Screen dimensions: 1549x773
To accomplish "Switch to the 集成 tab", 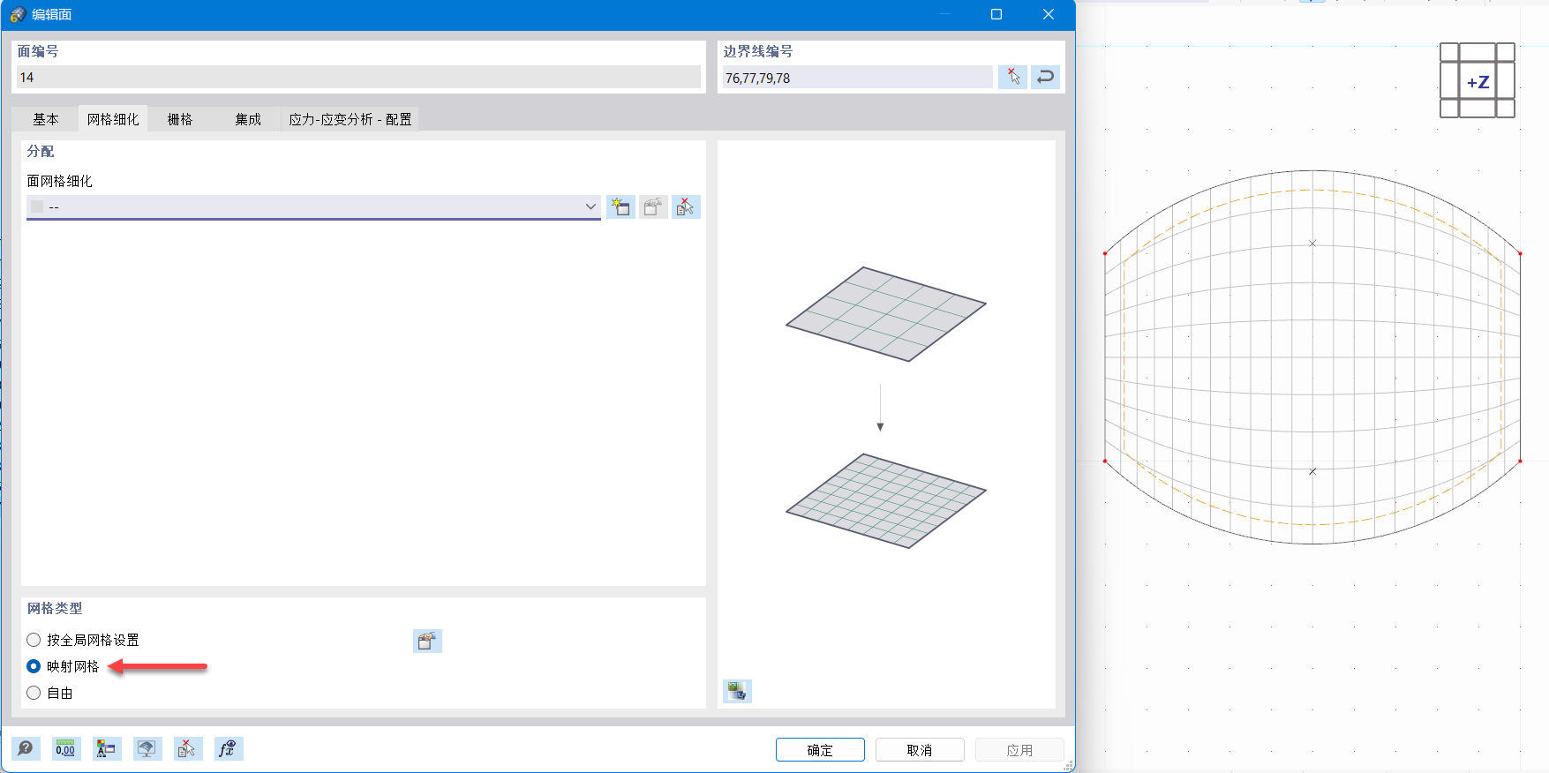I will coord(248,119).
